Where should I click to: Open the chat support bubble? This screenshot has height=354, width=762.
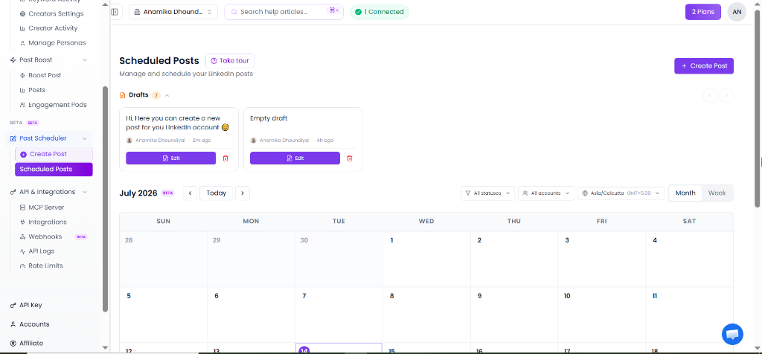click(732, 335)
